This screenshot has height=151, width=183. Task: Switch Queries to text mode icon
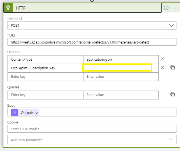[173, 95]
